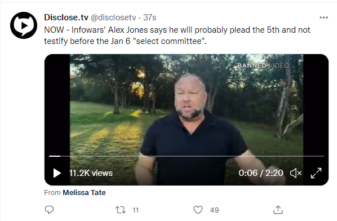
Task: Expand video to fullscreen
Action: [316, 173]
